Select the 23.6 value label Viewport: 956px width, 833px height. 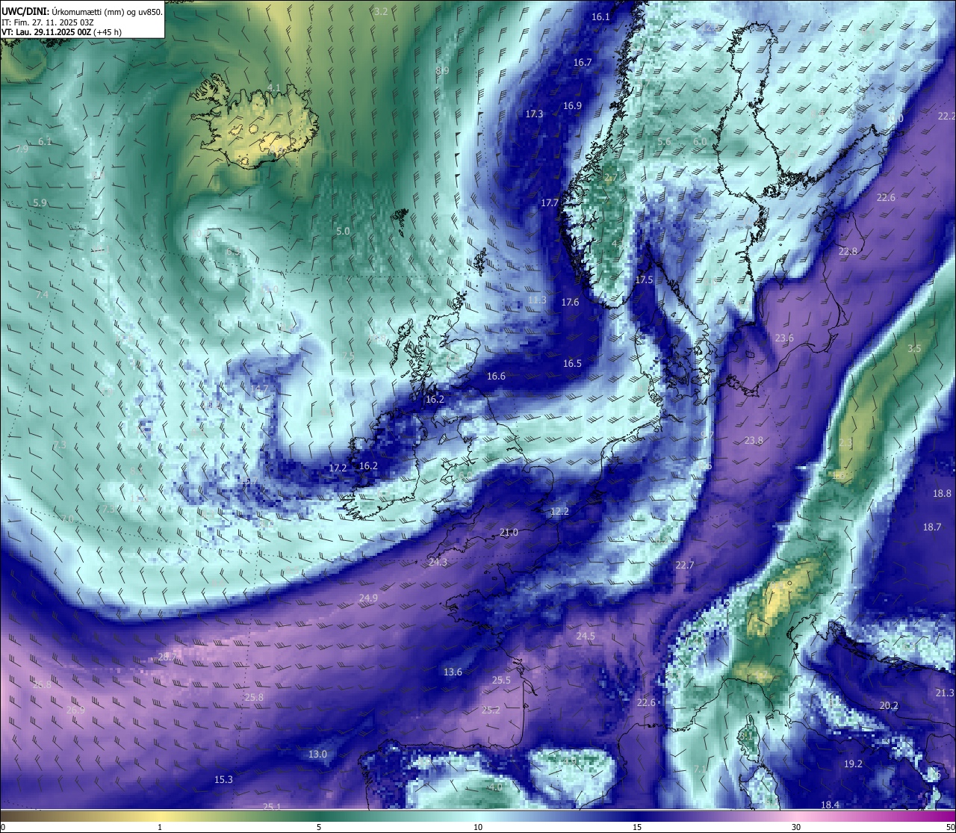pos(783,338)
